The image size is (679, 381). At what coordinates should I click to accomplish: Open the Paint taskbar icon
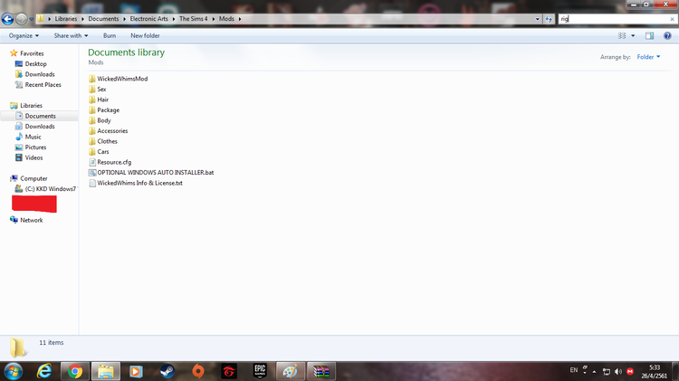291,371
